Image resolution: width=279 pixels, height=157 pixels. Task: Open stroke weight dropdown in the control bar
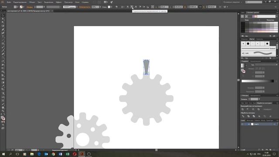click(44, 7)
